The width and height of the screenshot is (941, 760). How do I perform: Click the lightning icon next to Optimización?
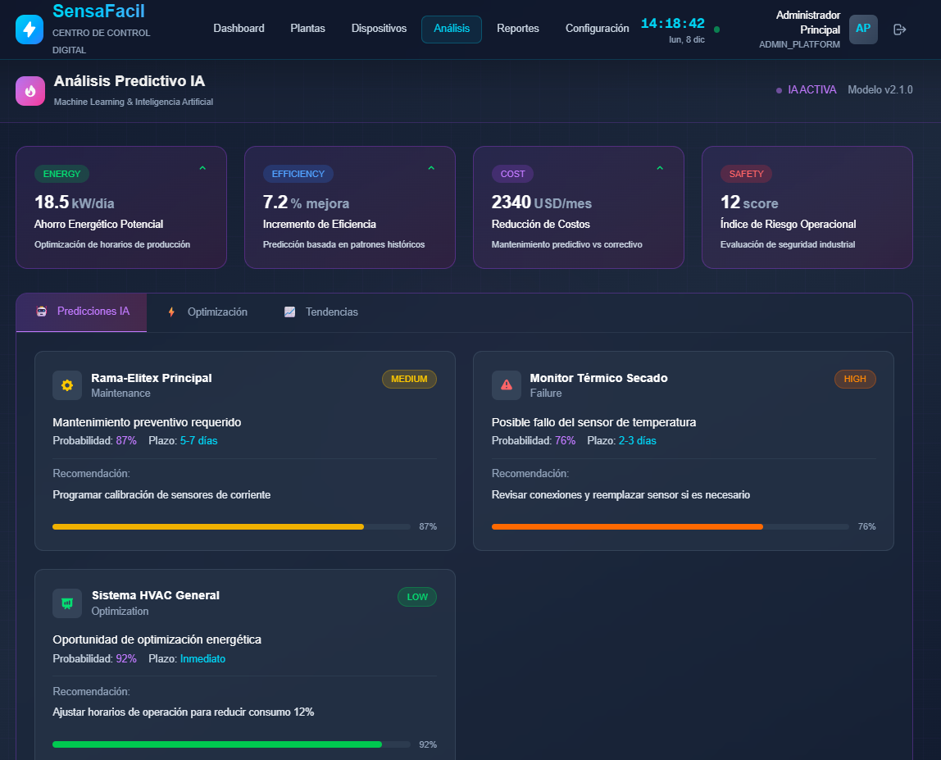point(170,312)
